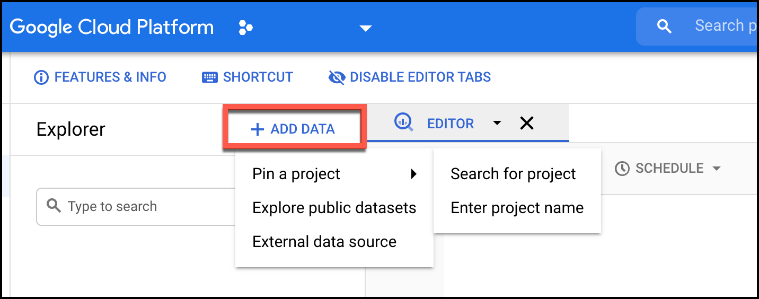
Task: Expand the Schedule dropdown arrow
Action: [717, 169]
